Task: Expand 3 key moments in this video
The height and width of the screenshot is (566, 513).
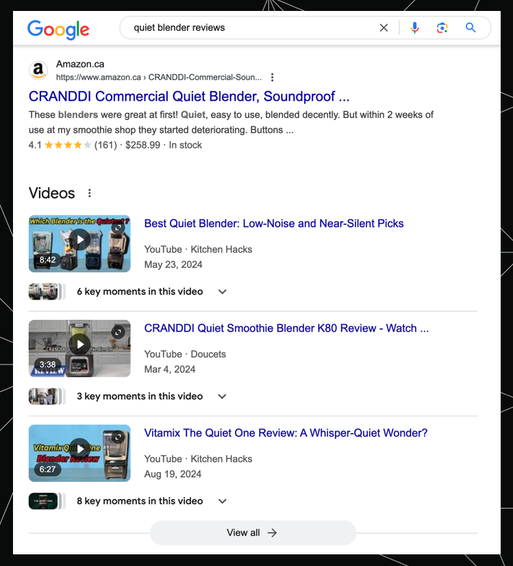Action: [x=222, y=397]
